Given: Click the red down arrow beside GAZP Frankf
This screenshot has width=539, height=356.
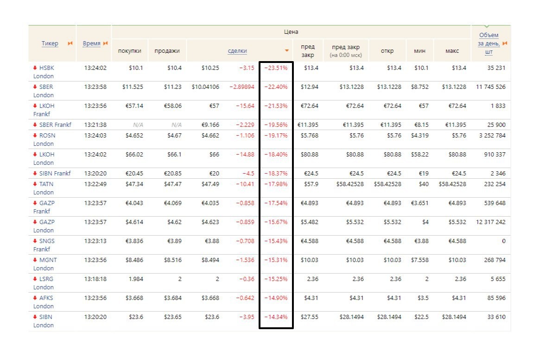Looking at the screenshot, I should click(35, 203).
